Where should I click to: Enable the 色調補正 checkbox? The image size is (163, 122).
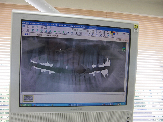coord(114,40)
